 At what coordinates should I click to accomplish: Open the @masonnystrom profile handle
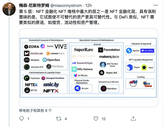tap(66, 6)
